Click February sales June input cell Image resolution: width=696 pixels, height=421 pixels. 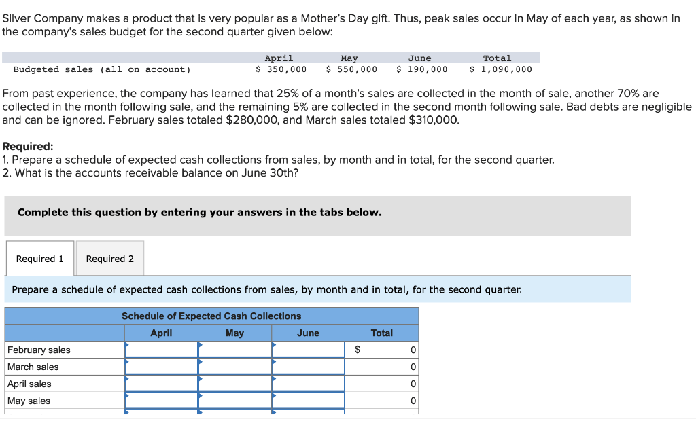(x=308, y=350)
